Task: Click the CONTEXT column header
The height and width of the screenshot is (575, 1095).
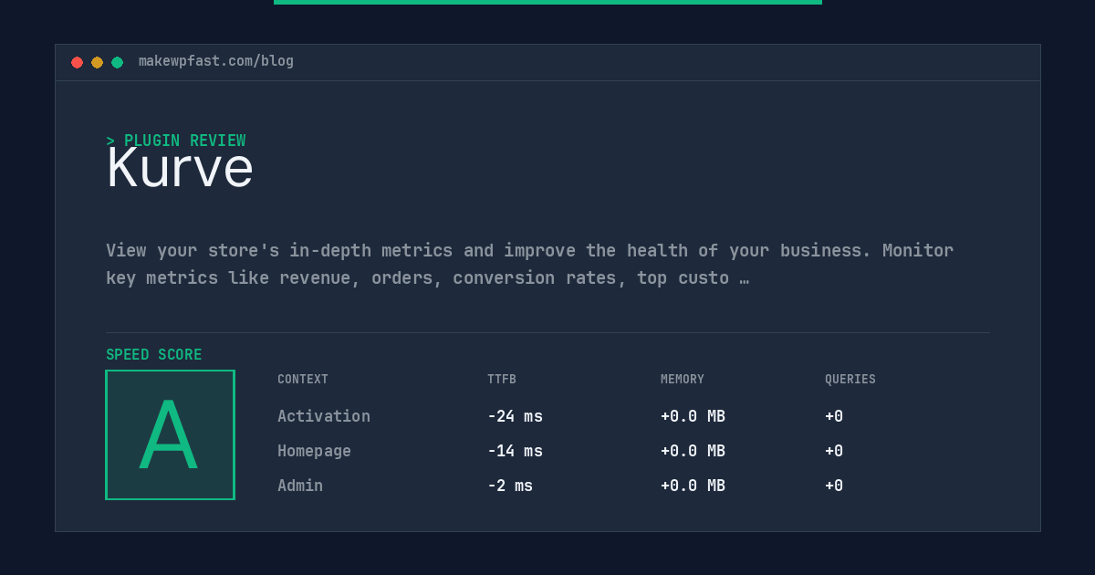Action: (303, 380)
